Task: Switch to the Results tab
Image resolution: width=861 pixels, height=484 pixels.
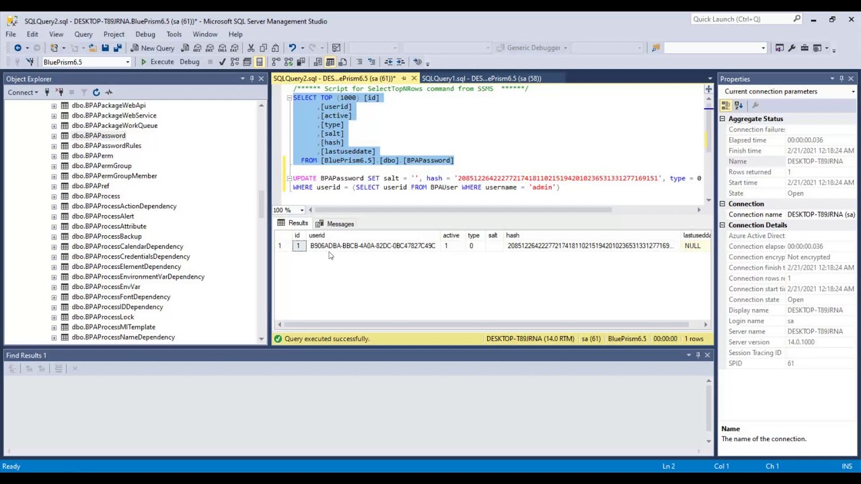Action: coord(293,224)
